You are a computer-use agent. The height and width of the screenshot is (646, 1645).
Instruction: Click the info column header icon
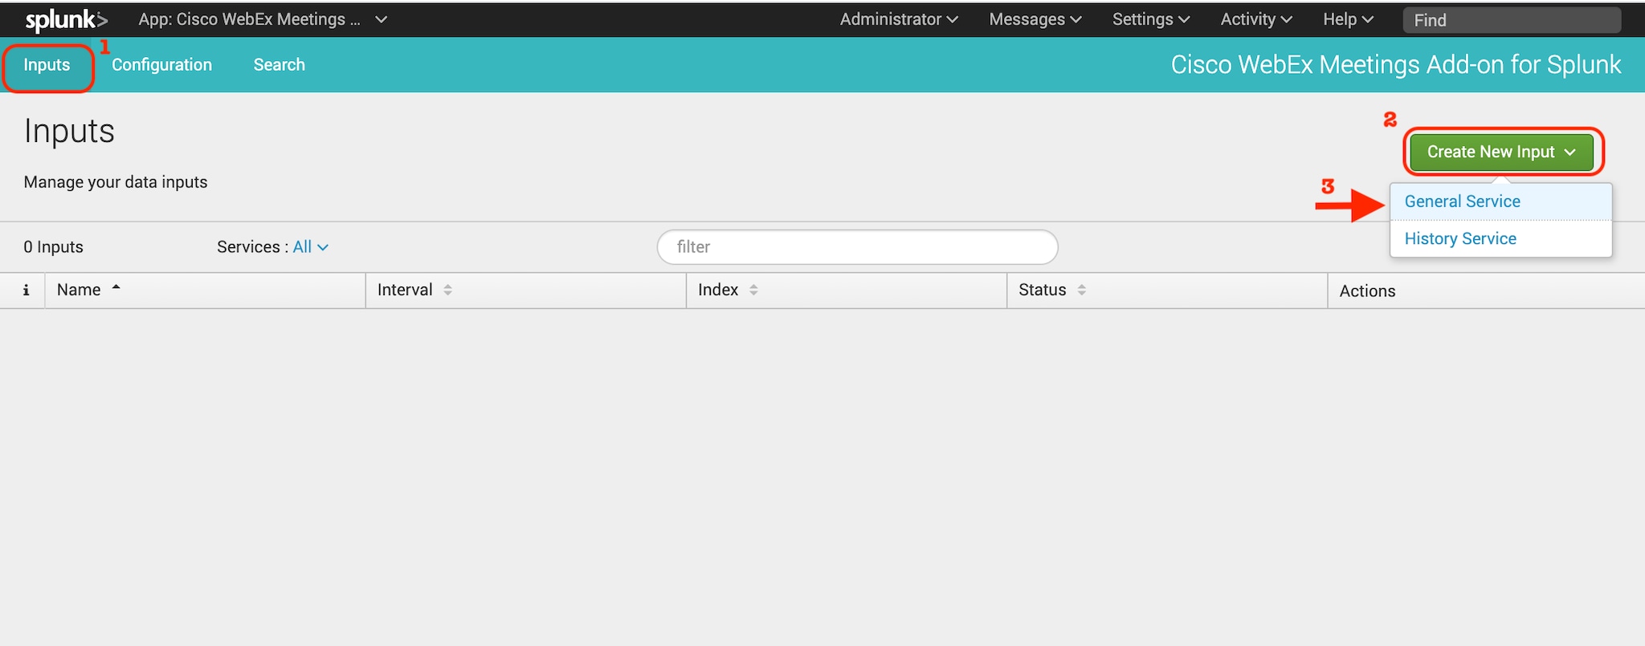(26, 290)
